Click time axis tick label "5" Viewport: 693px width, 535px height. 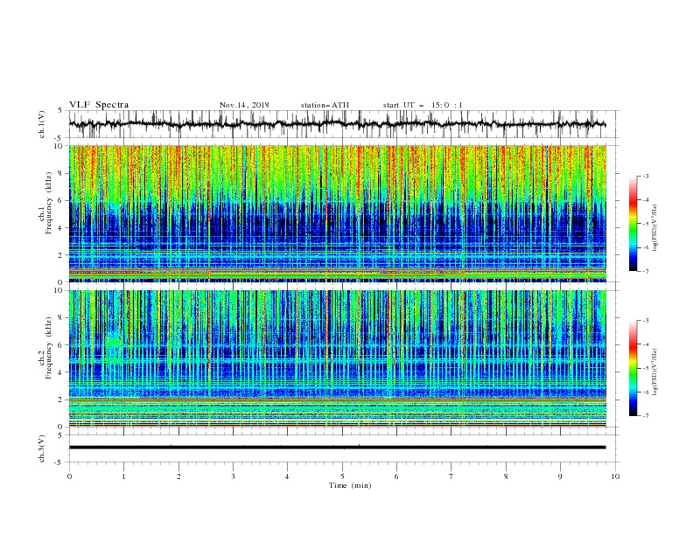pos(342,476)
